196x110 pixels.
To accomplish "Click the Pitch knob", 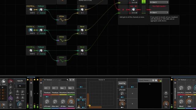I will pos(17,92).
